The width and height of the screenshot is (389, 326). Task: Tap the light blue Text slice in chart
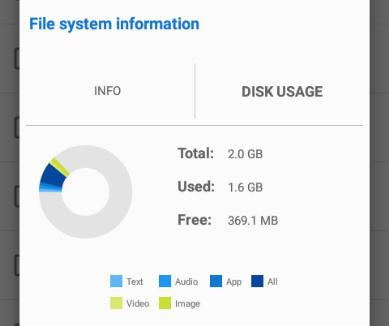pyautogui.click(x=50, y=191)
